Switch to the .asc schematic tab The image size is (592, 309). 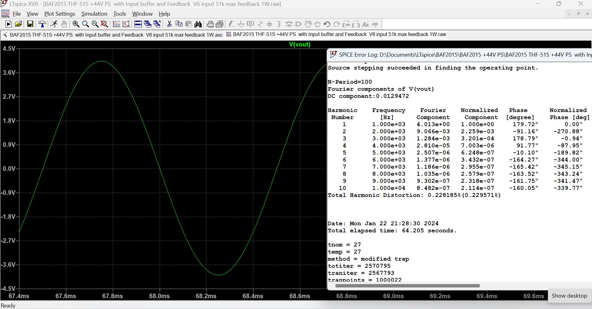pos(113,35)
